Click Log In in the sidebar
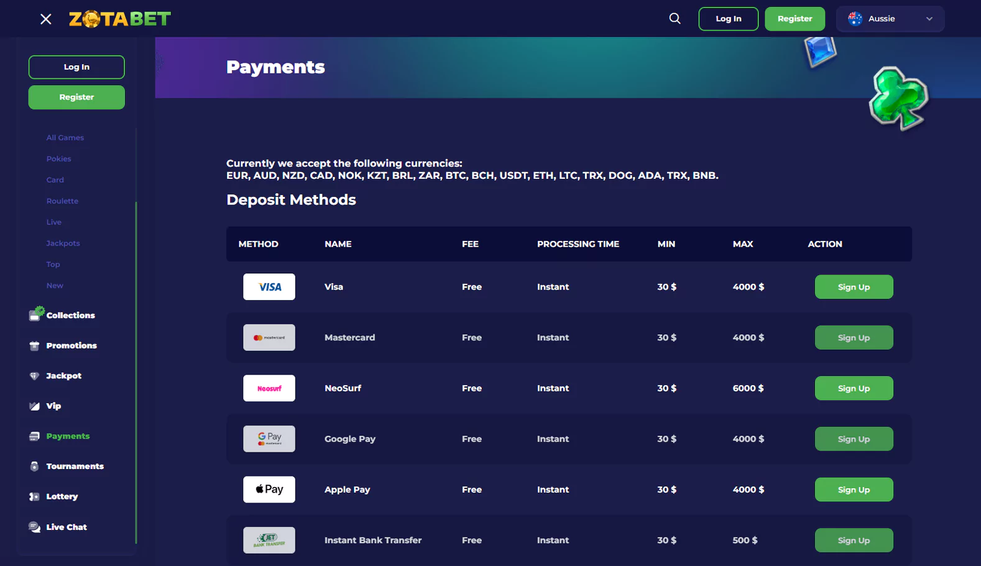Viewport: 981px width, 566px height. (76, 67)
